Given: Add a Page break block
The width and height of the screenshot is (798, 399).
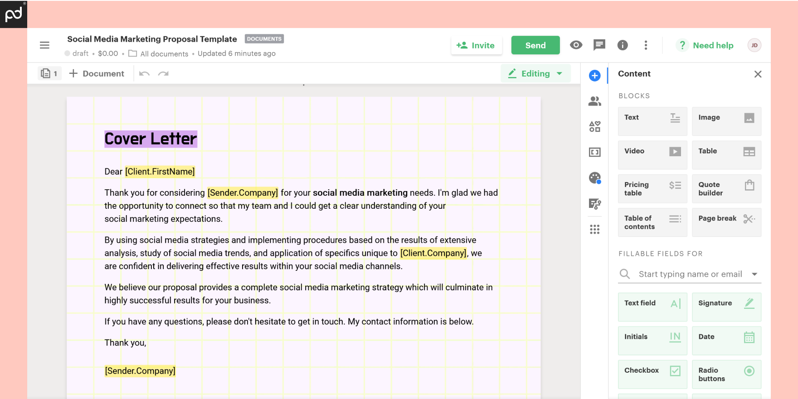Looking at the screenshot, I should pyautogui.click(x=726, y=222).
